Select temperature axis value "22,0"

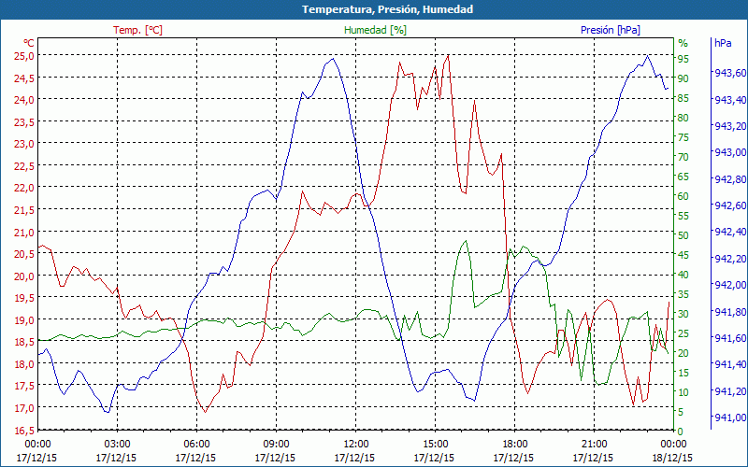24,188
